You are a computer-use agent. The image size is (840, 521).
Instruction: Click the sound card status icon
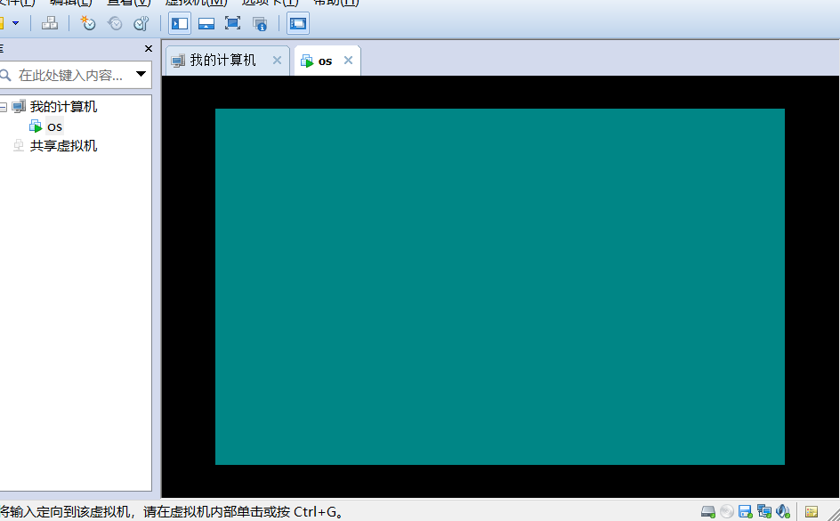(x=783, y=512)
